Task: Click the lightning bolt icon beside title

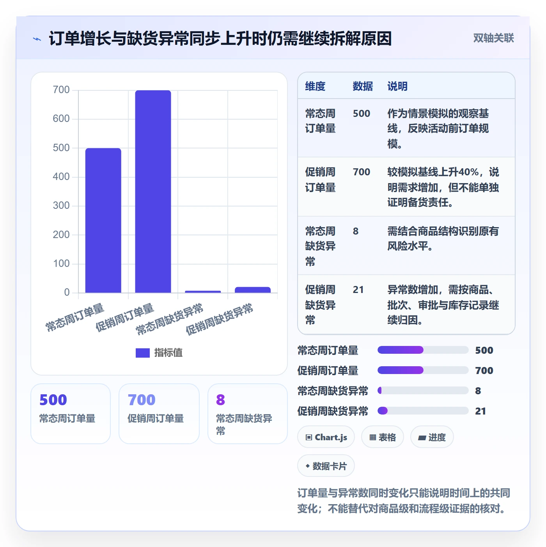Action: (37, 39)
